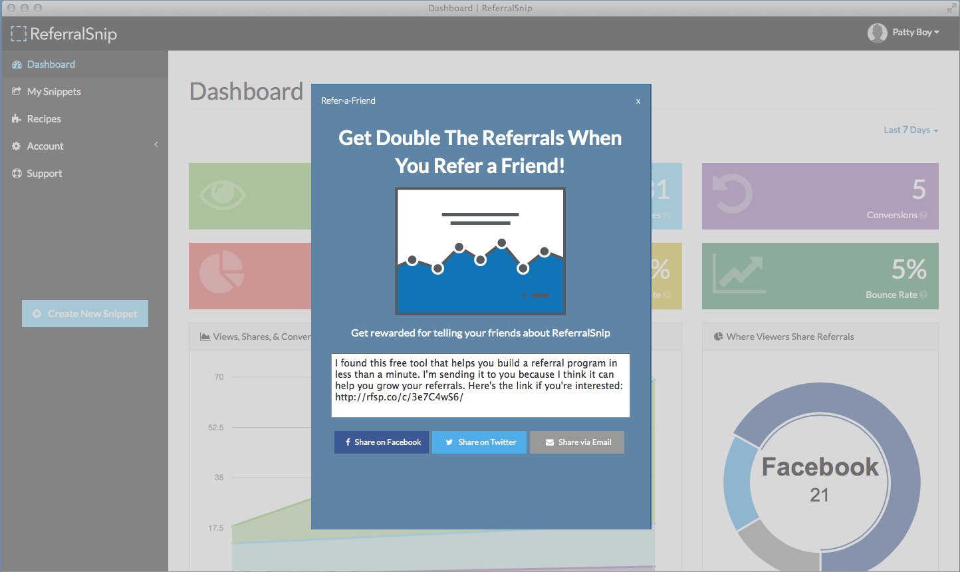Click the Support lifebuoy icon
Viewport: 960px width, 572px height.
point(17,173)
